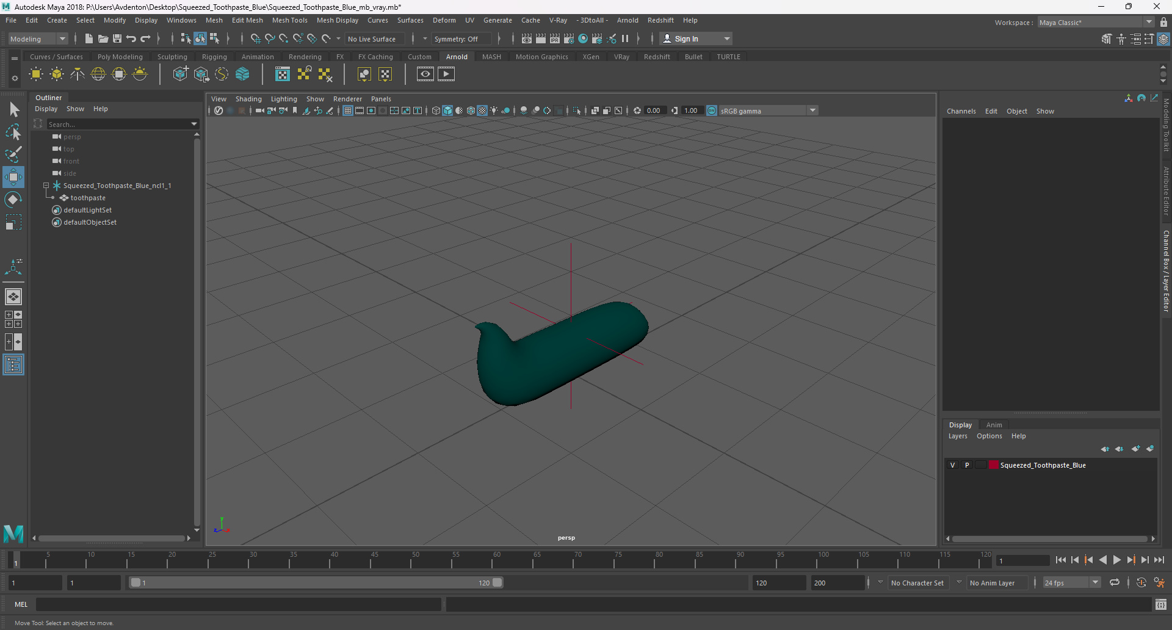Toggle the loop playback icon near fps

point(1114,582)
